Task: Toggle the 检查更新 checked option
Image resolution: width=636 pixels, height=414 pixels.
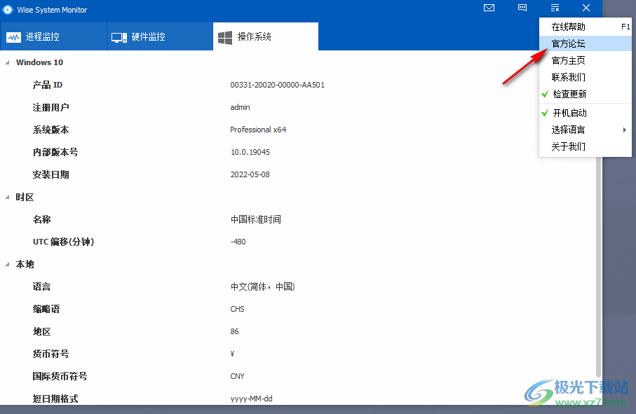Action: (586, 94)
